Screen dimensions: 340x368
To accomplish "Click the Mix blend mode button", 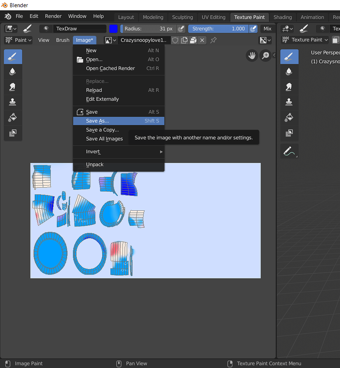I will coord(268,29).
